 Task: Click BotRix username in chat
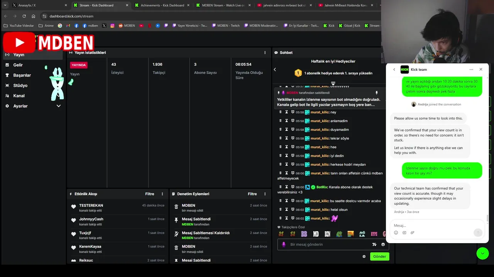click(x=322, y=187)
